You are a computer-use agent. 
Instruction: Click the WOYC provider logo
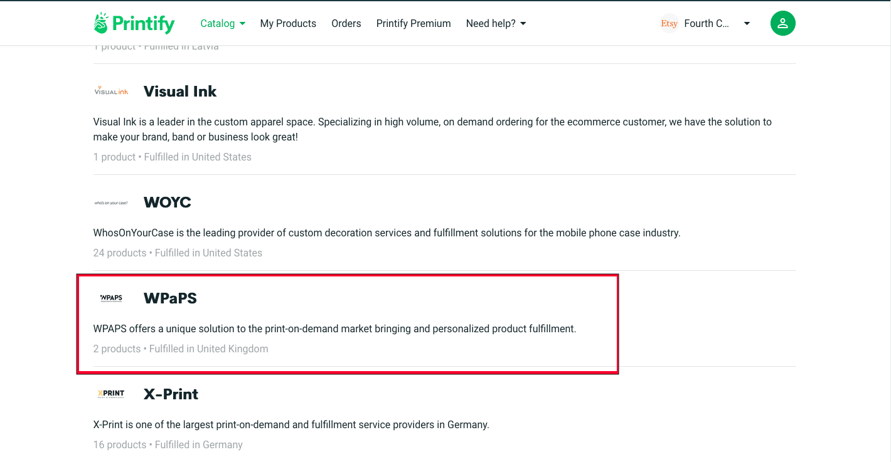coord(111,202)
